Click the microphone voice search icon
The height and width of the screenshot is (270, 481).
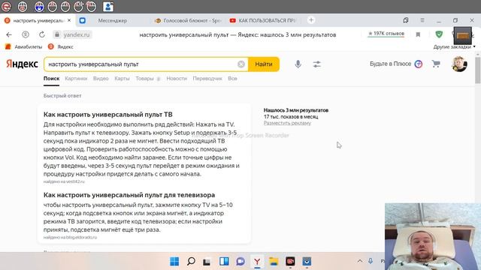pyautogui.click(x=298, y=64)
